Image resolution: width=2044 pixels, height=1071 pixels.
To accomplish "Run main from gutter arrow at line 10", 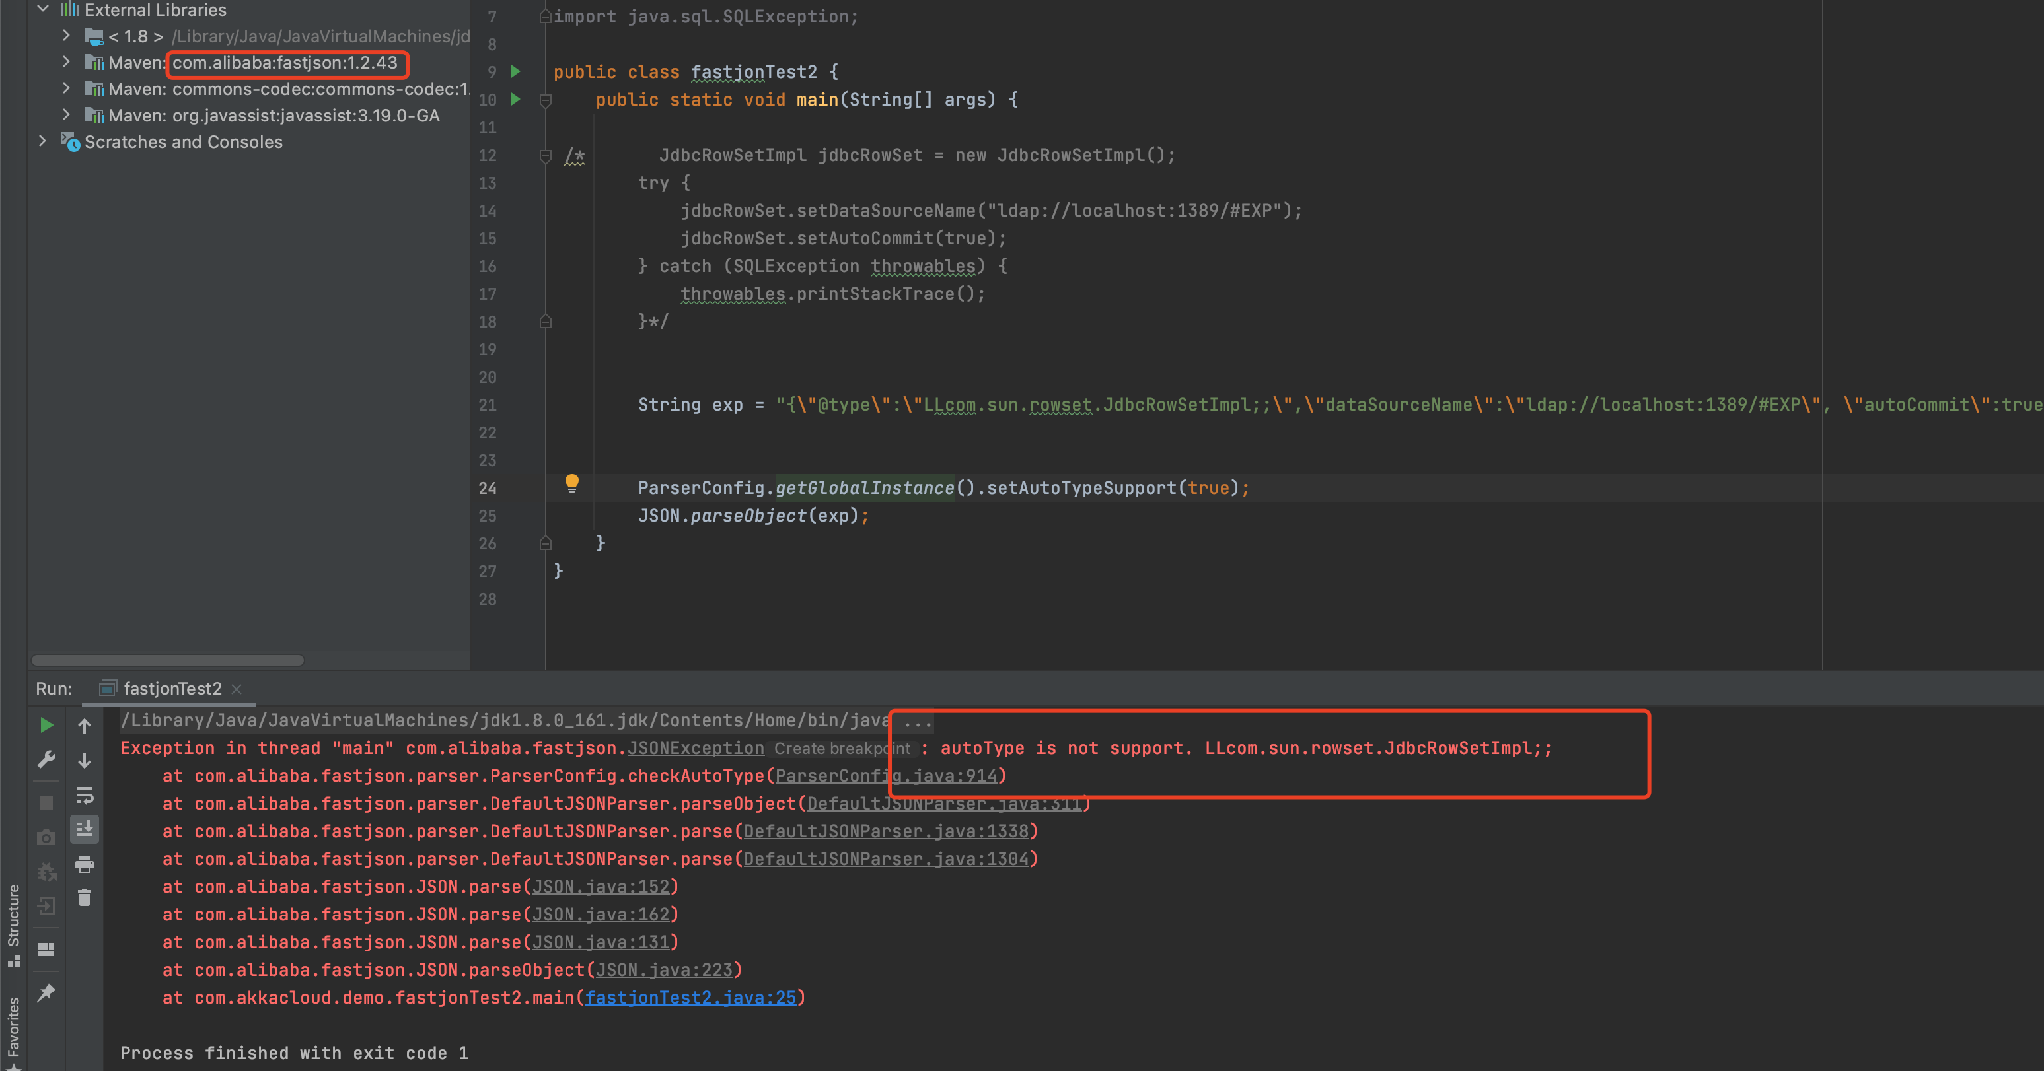I will pos(516,100).
